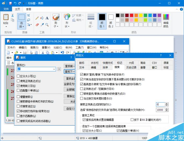Select the Color picker eyedropper tool
This screenshot has height=141, width=184.
click(x=42, y=25)
